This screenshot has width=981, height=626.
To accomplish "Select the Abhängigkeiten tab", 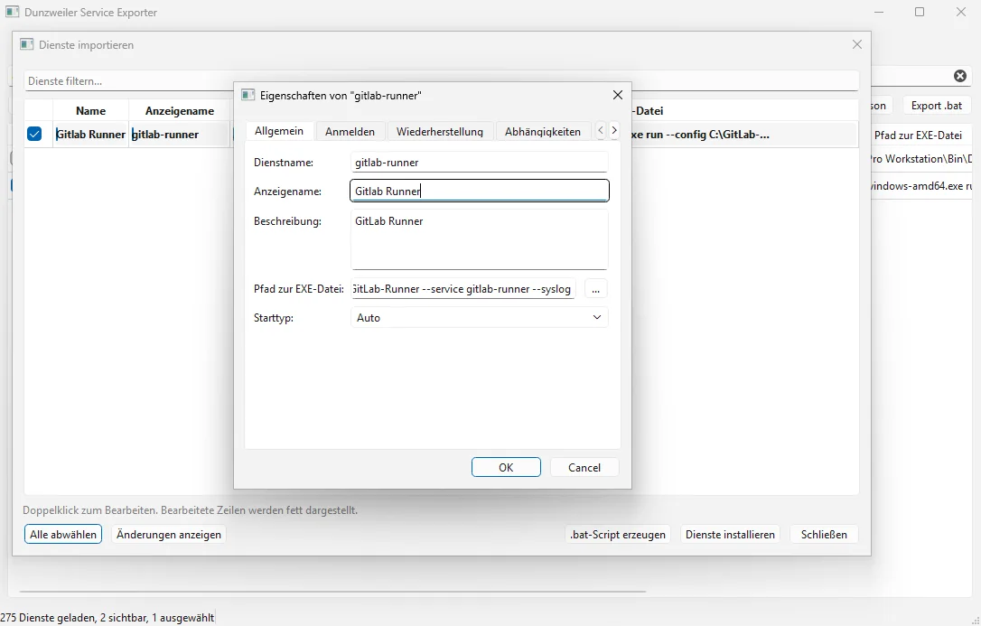I will click(542, 130).
